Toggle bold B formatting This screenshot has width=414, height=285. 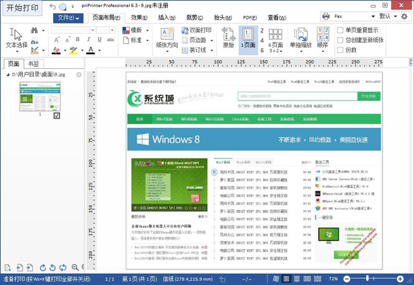point(77,39)
